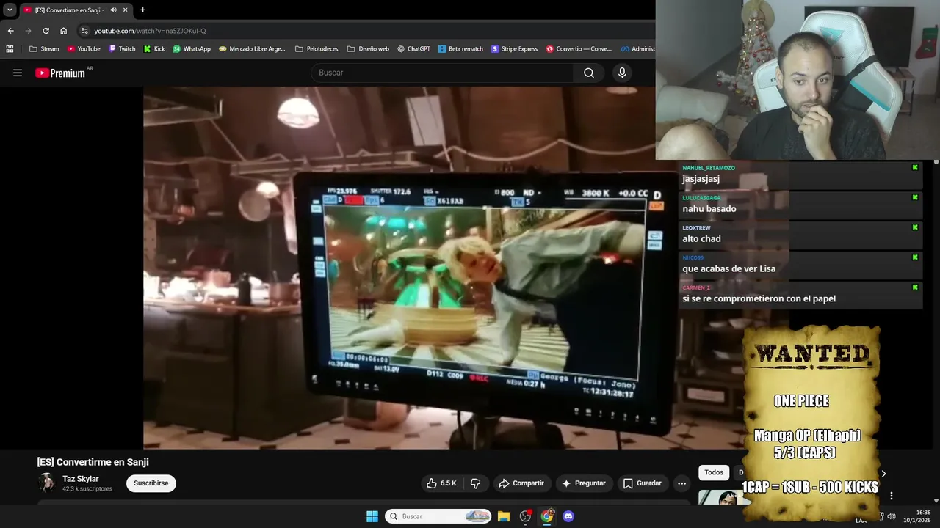Screen dimensions: 940x528
Task: Open the taskbar volume control
Action: click(892, 516)
